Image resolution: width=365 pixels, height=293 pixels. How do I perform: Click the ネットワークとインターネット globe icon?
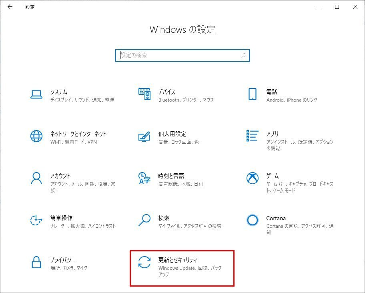pyautogui.click(x=36, y=136)
